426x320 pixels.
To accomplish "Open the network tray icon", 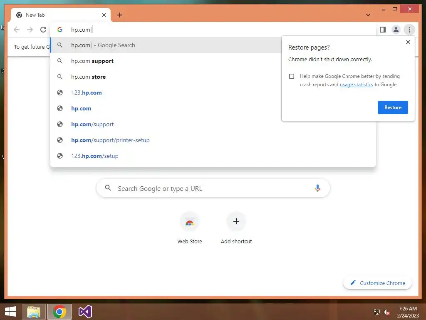I will pyautogui.click(x=376, y=312).
